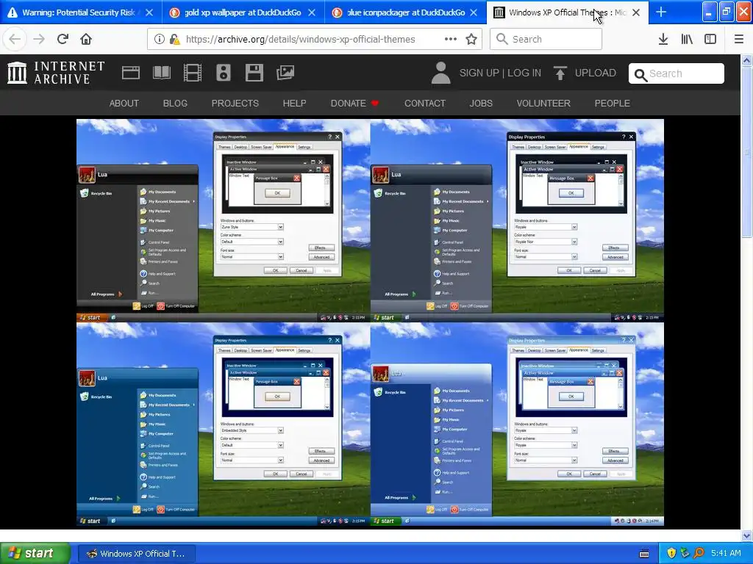753x564 pixels.
Task: Open a new browser tab
Action: (x=661, y=12)
